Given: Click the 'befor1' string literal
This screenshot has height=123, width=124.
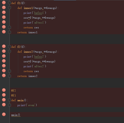Looking at the screenshot, I should pyautogui.click(x=39, y=13).
